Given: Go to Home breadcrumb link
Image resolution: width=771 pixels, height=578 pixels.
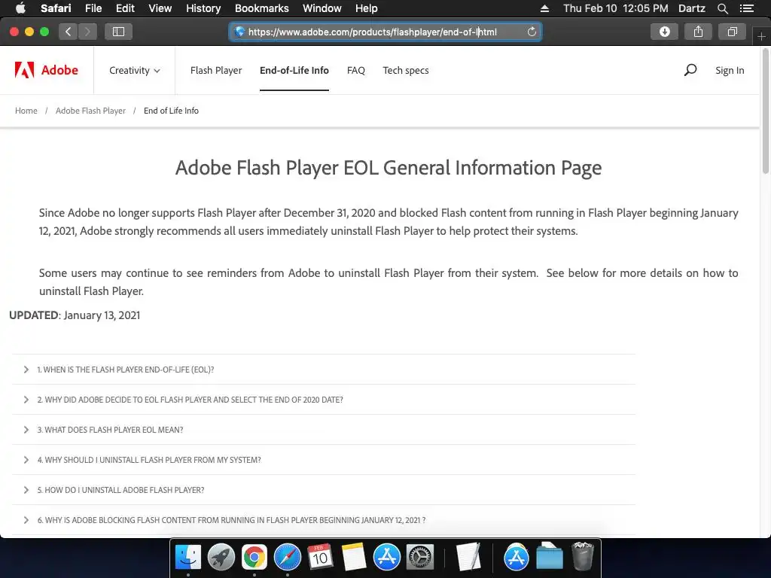Looking at the screenshot, I should click(26, 111).
